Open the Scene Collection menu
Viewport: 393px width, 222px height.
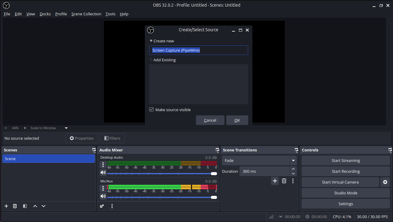[86, 14]
